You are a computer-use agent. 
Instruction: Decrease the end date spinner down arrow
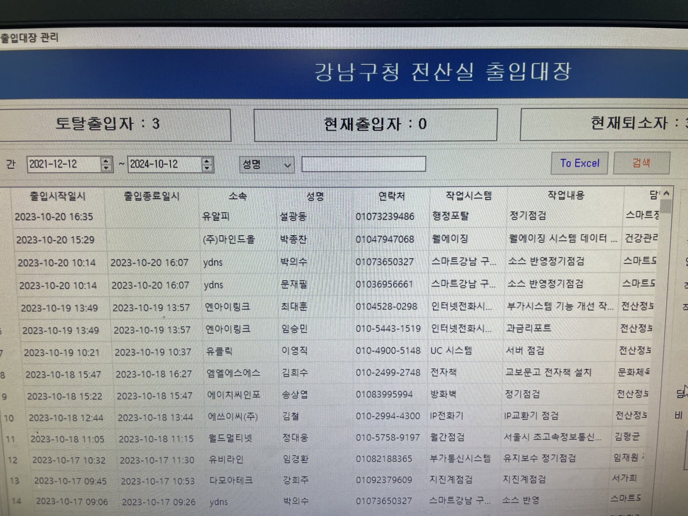pos(207,168)
